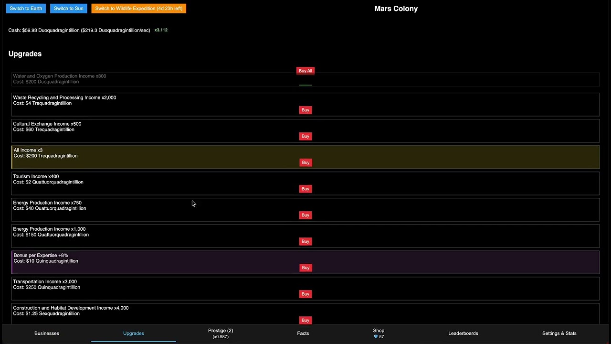Click the Upgrades heading
This screenshot has width=611, height=344.
click(25, 54)
